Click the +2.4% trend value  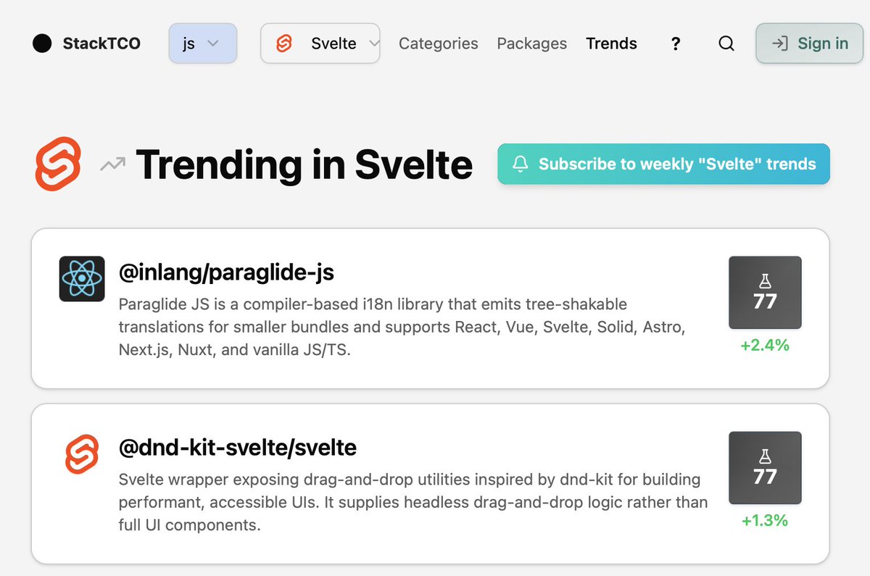[765, 346]
